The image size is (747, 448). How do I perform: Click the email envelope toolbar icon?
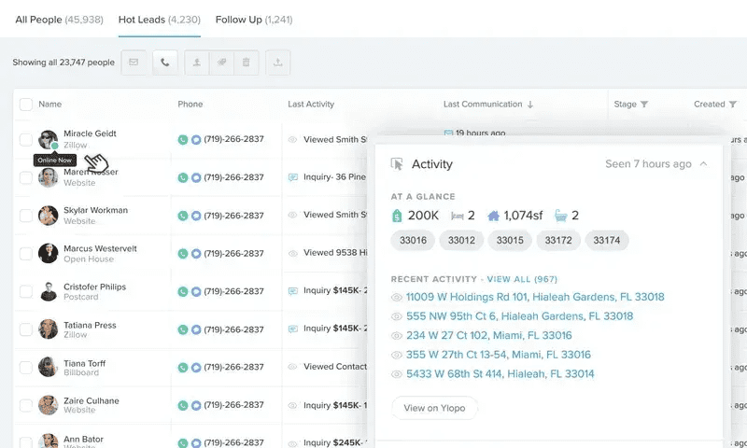pyautogui.click(x=134, y=63)
